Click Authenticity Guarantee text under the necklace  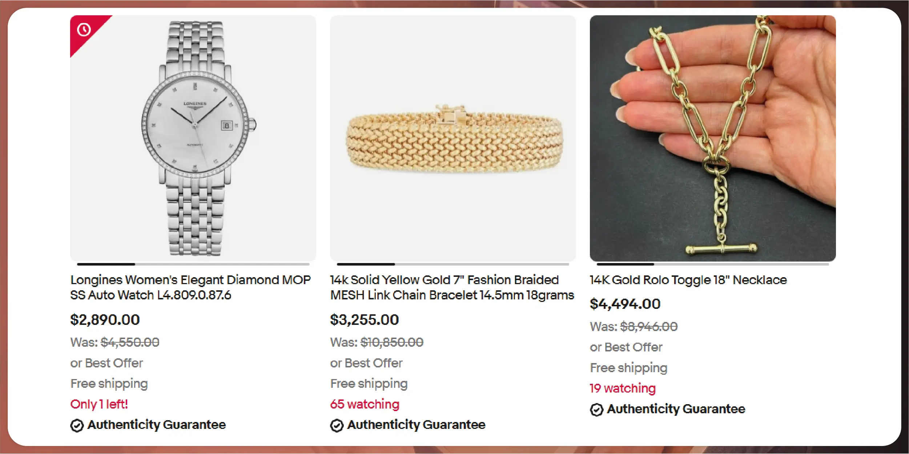click(676, 409)
